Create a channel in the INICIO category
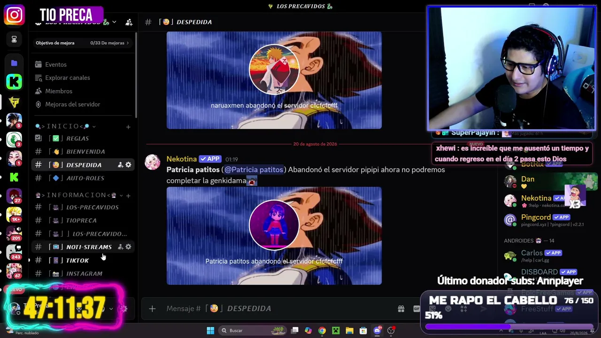The image size is (601, 338). coord(128,127)
